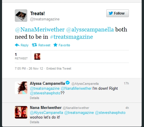Click the Favorite star icon

pos(55,45)
